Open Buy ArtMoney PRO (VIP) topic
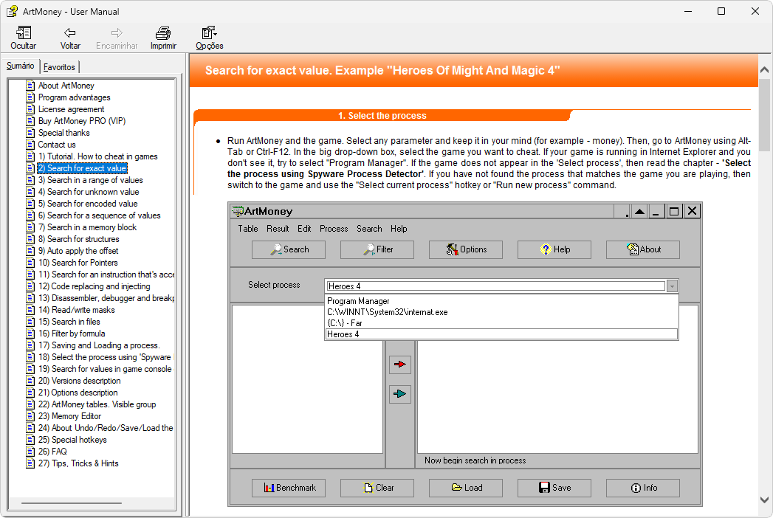 click(x=82, y=121)
